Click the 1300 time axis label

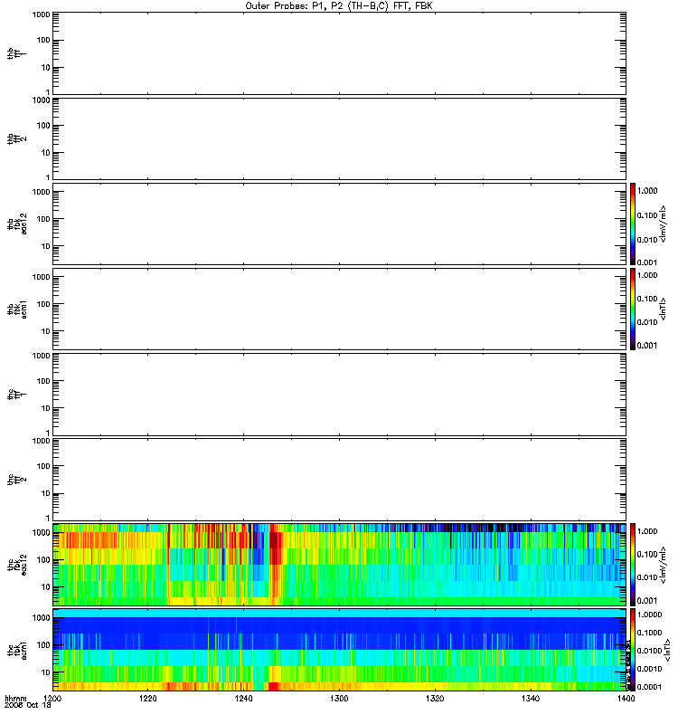click(x=339, y=699)
